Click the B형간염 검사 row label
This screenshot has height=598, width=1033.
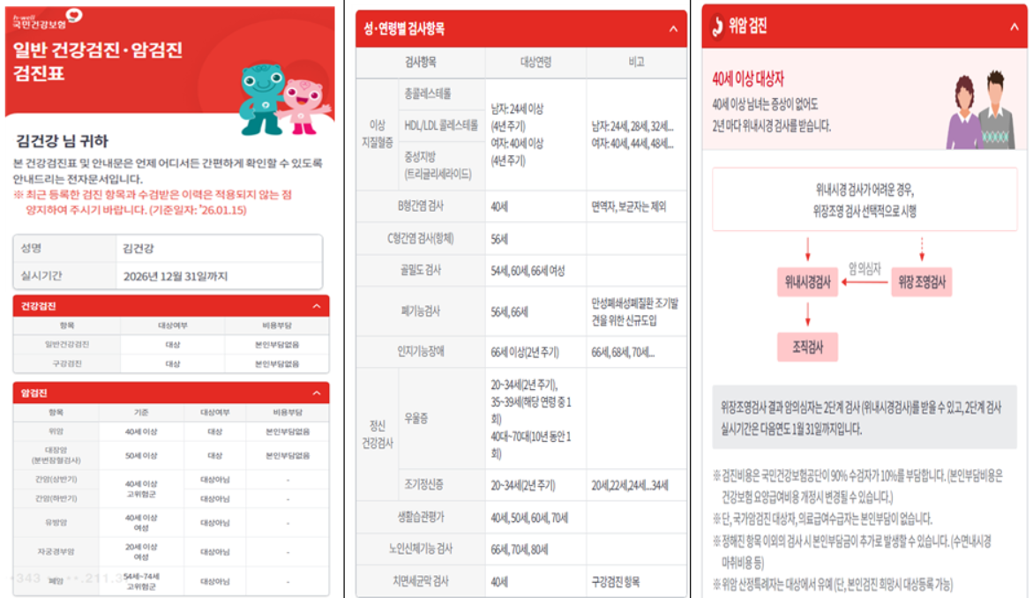421,207
